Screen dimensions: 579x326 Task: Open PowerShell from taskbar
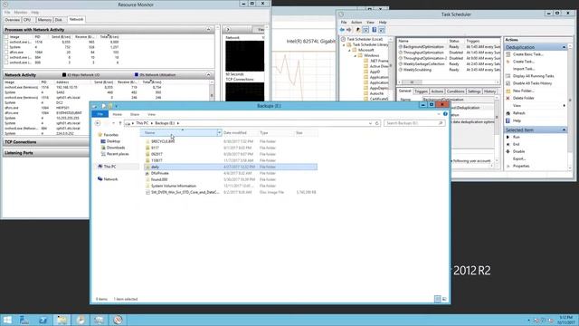[x=43, y=320]
